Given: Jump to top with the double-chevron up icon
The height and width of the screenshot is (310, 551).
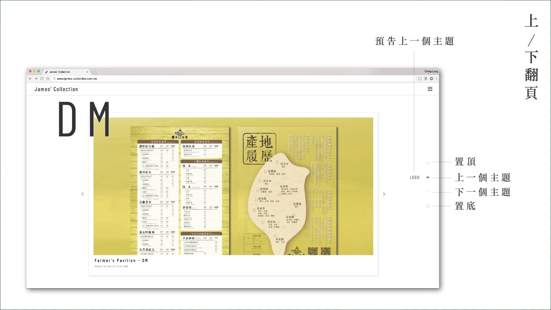Looking at the screenshot, I should coord(428,163).
